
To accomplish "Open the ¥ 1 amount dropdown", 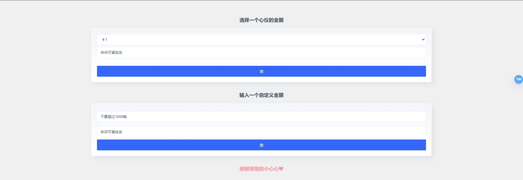I will [x=261, y=39].
